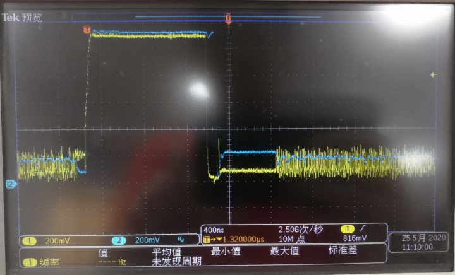The image size is (455, 275).
Task: Click the horizontal delay T arrow icon
Action: click(212, 240)
